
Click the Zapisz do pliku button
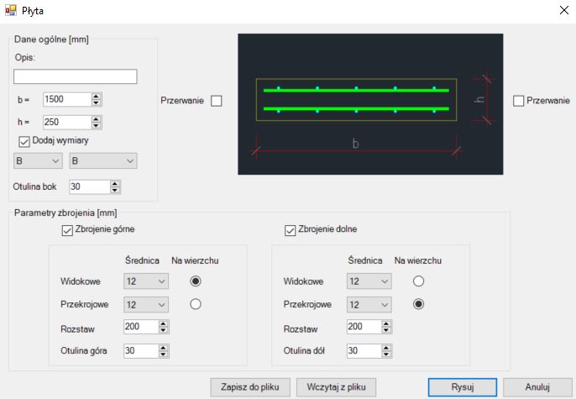[x=250, y=387]
